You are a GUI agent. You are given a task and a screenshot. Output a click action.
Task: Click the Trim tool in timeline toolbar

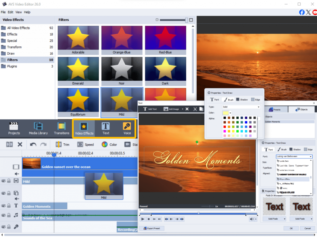pyautogui.click(x=63, y=144)
